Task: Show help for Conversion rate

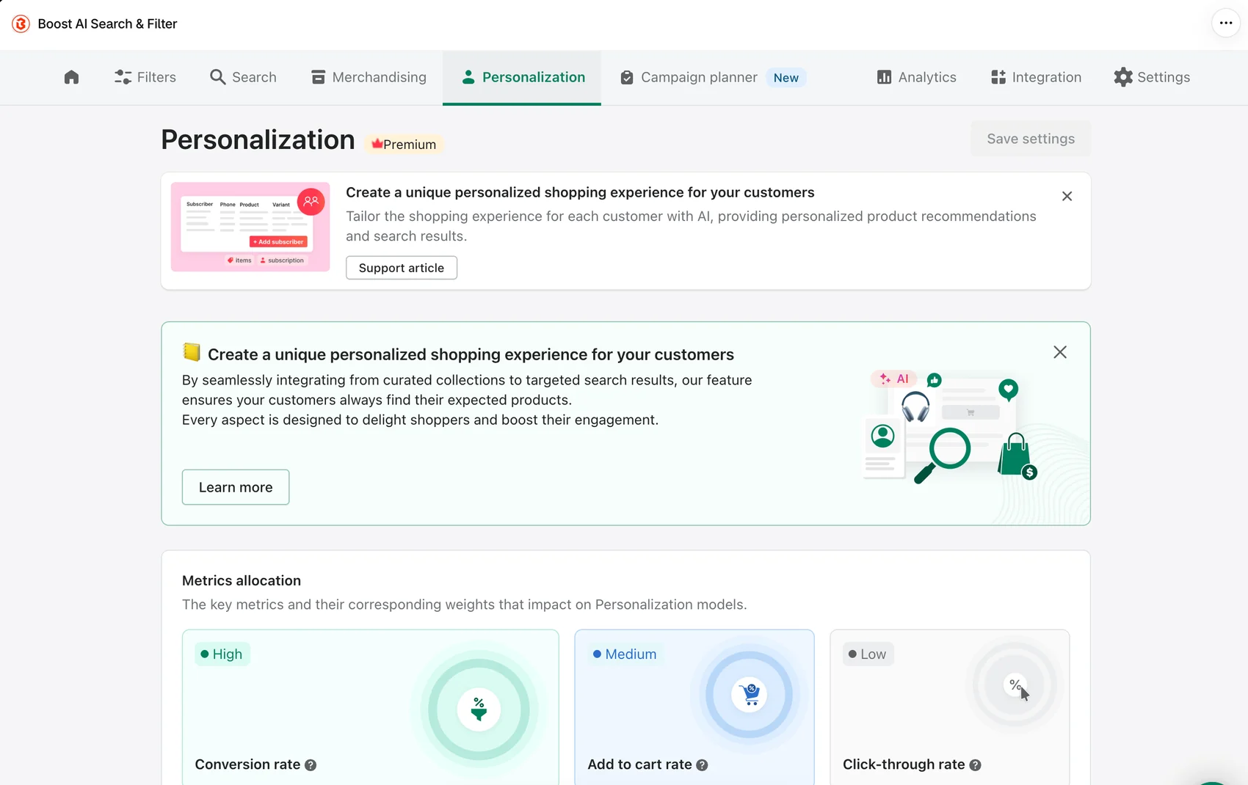Action: click(x=311, y=765)
